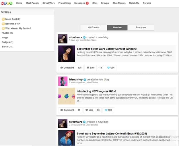Open Match Me
179x146 pixels.
tap(134, 3)
